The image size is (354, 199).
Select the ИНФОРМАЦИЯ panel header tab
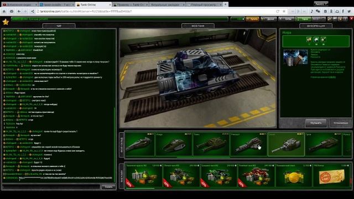tap(316, 26)
